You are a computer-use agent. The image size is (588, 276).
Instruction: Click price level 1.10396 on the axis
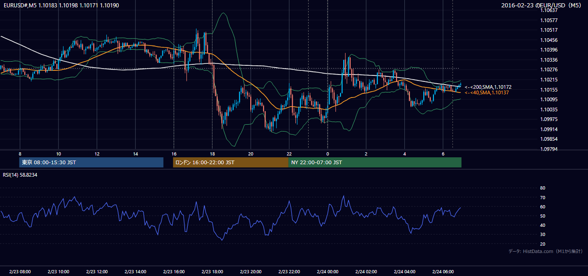click(x=549, y=50)
